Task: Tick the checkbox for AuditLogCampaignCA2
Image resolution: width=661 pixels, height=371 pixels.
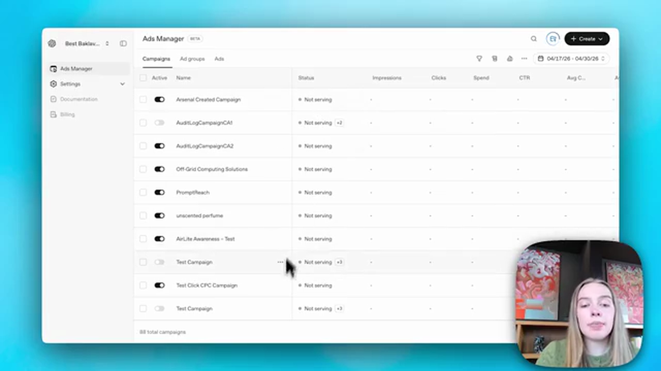Action: (143, 146)
